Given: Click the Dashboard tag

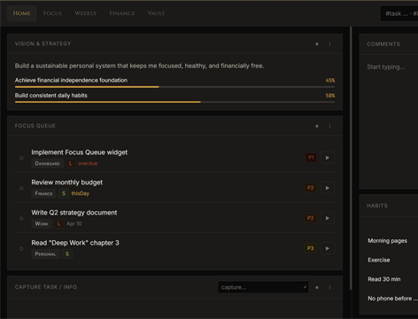Looking at the screenshot, I should [x=47, y=164].
